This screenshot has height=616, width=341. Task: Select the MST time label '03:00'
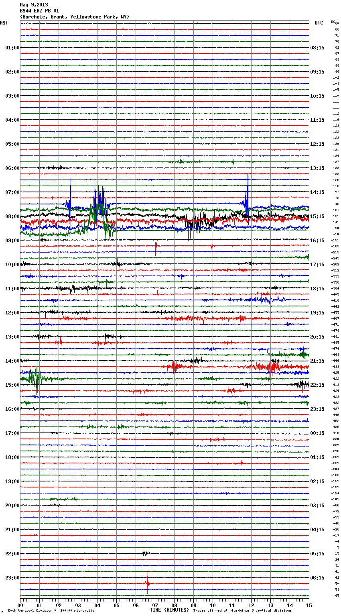pyautogui.click(x=12, y=96)
